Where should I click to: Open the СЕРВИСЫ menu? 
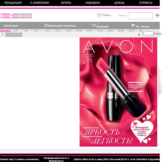(146, 3)
